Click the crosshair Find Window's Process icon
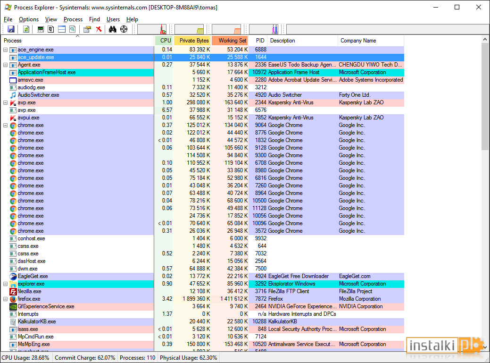 124,29
